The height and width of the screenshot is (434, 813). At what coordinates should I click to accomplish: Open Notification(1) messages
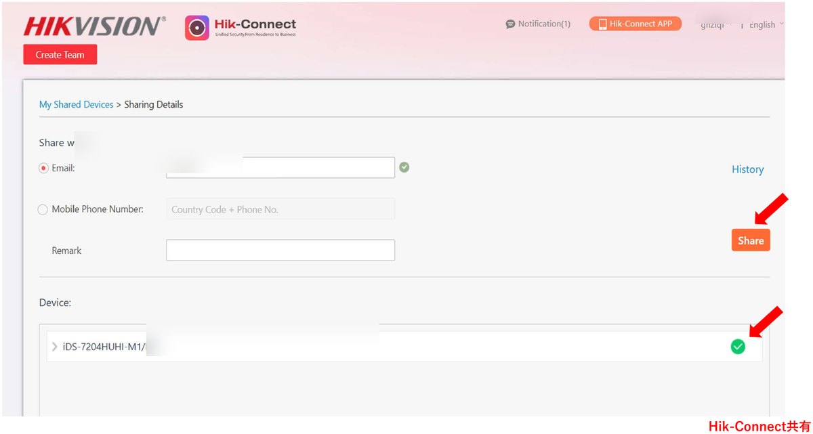point(538,24)
